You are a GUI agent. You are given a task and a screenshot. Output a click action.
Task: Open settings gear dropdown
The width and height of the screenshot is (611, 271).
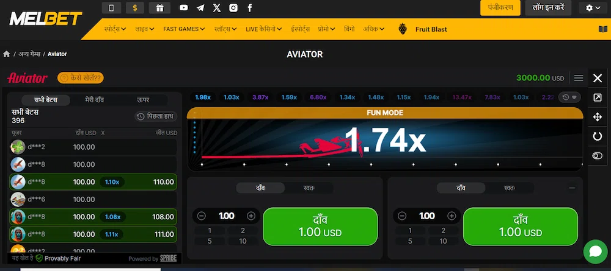[x=592, y=8]
